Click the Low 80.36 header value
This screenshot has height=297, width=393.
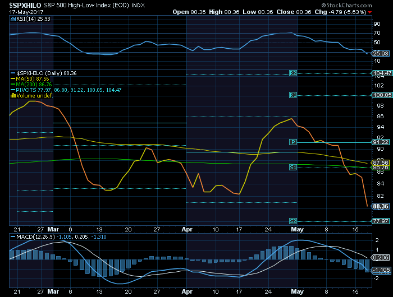[x=258, y=12]
